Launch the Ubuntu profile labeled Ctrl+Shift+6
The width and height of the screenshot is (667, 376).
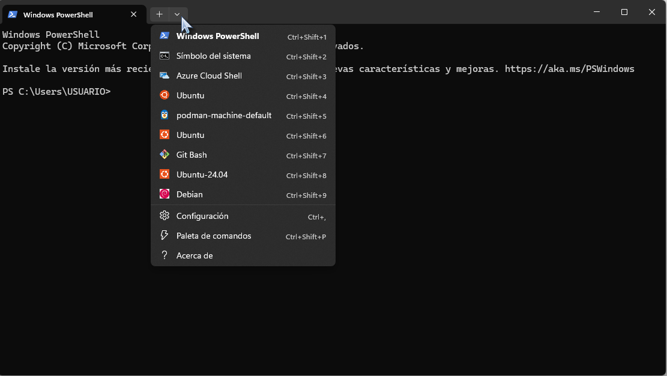click(190, 135)
